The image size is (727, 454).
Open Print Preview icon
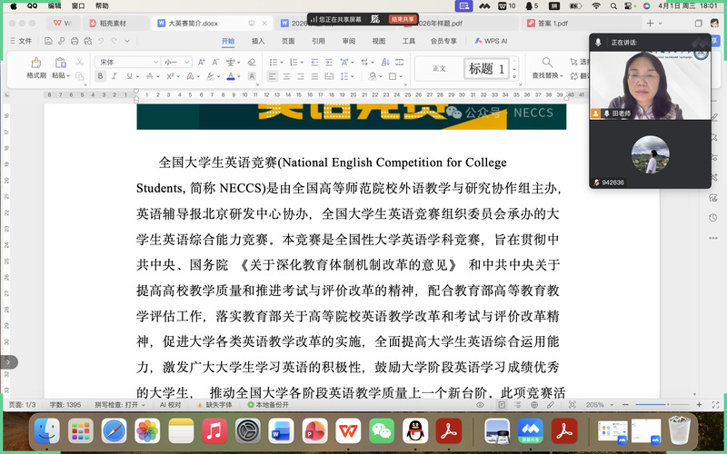pyautogui.click(x=88, y=41)
